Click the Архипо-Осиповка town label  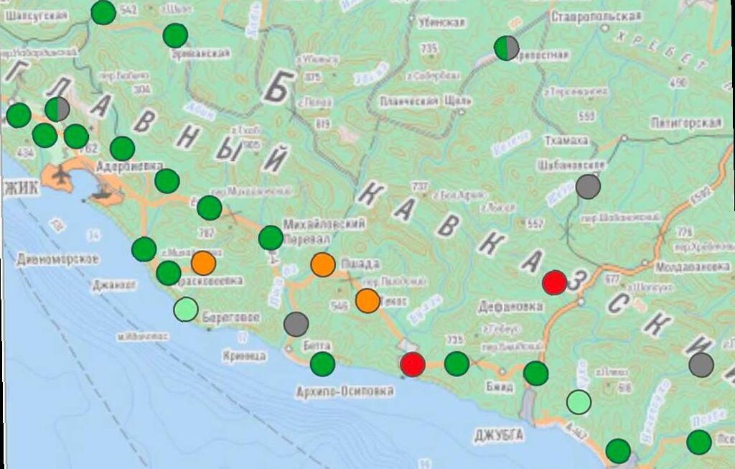point(345,391)
